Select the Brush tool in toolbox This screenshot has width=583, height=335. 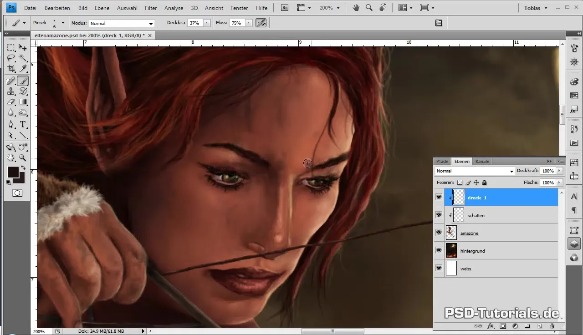23,81
